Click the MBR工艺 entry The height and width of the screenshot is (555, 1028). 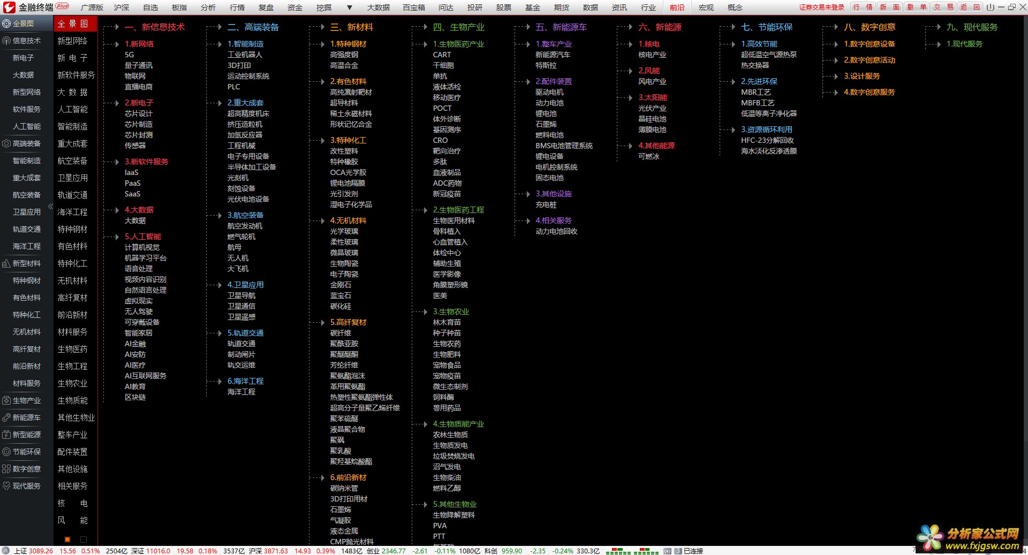[756, 92]
